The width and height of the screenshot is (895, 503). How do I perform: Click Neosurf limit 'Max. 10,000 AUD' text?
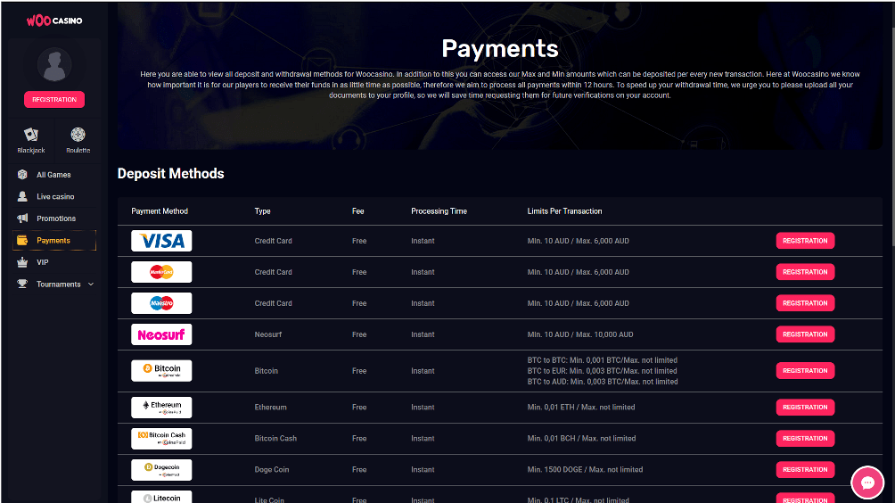click(x=604, y=334)
